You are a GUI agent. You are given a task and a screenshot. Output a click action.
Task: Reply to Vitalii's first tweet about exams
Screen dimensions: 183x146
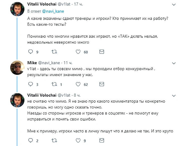pos(30,52)
